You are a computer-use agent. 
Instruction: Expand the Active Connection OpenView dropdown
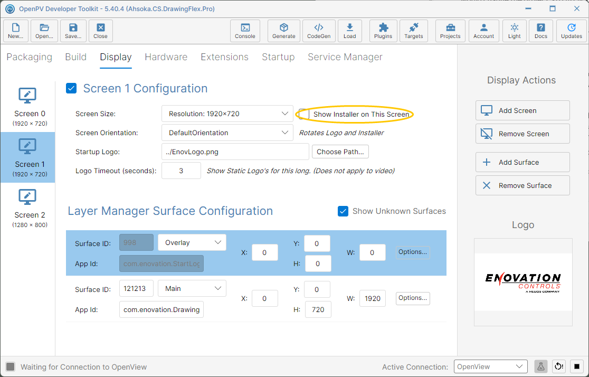point(491,366)
